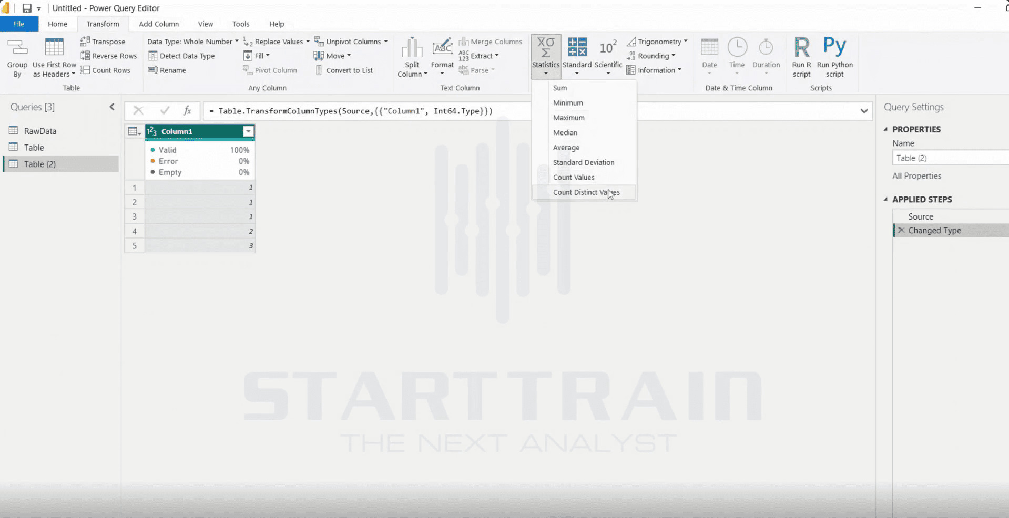Click the Transpose button
This screenshot has width=1009, height=518.
[103, 42]
